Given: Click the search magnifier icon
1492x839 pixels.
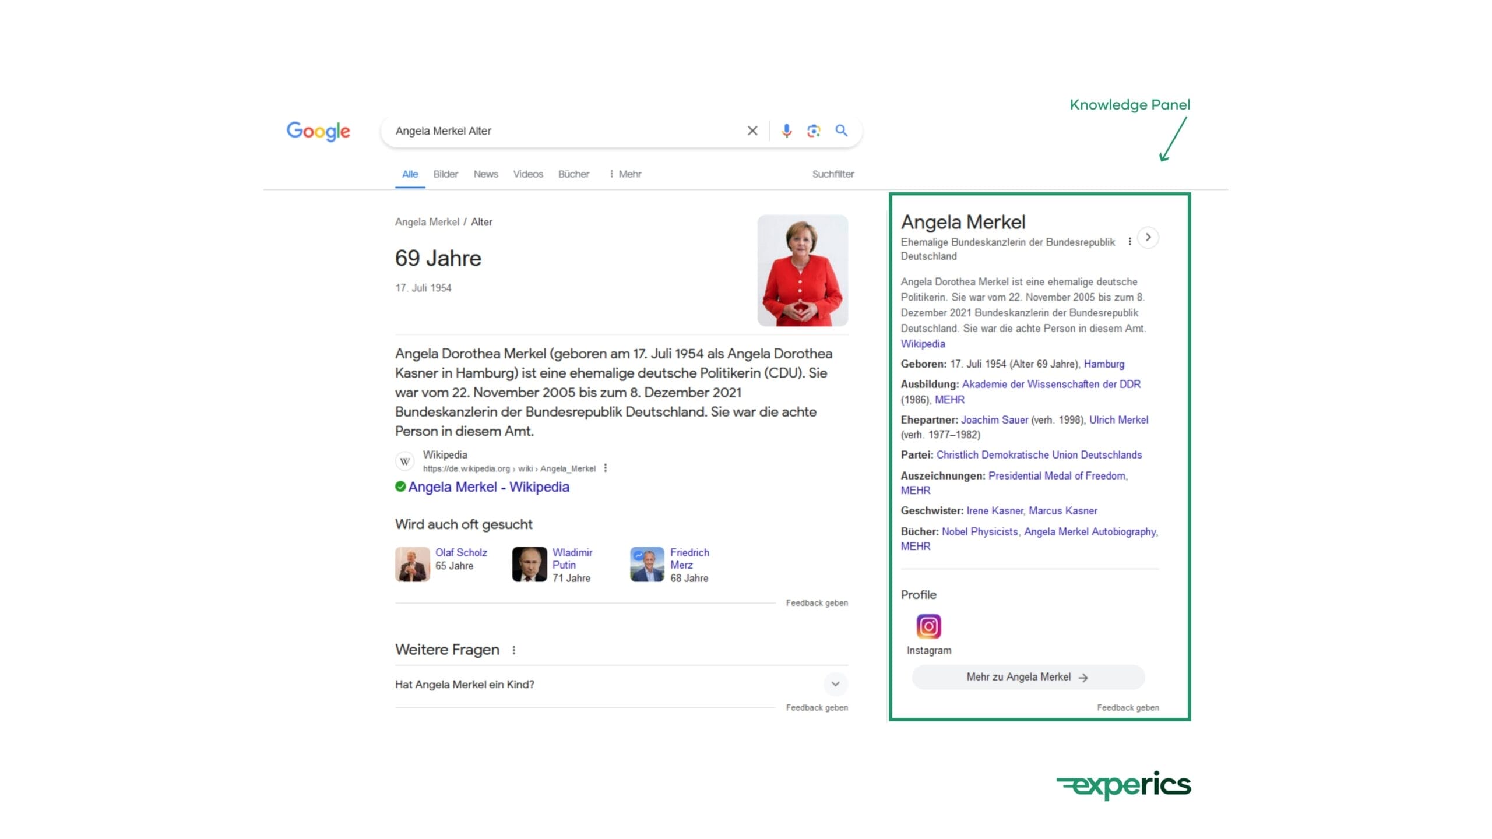Looking at the screenshot, I should [841, 131].
